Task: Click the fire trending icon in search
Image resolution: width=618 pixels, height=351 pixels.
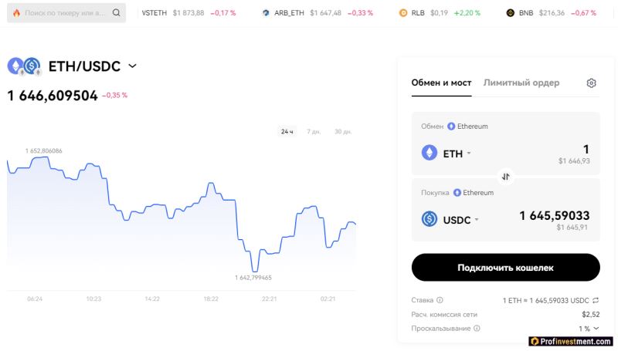Action: click(16, 13)
